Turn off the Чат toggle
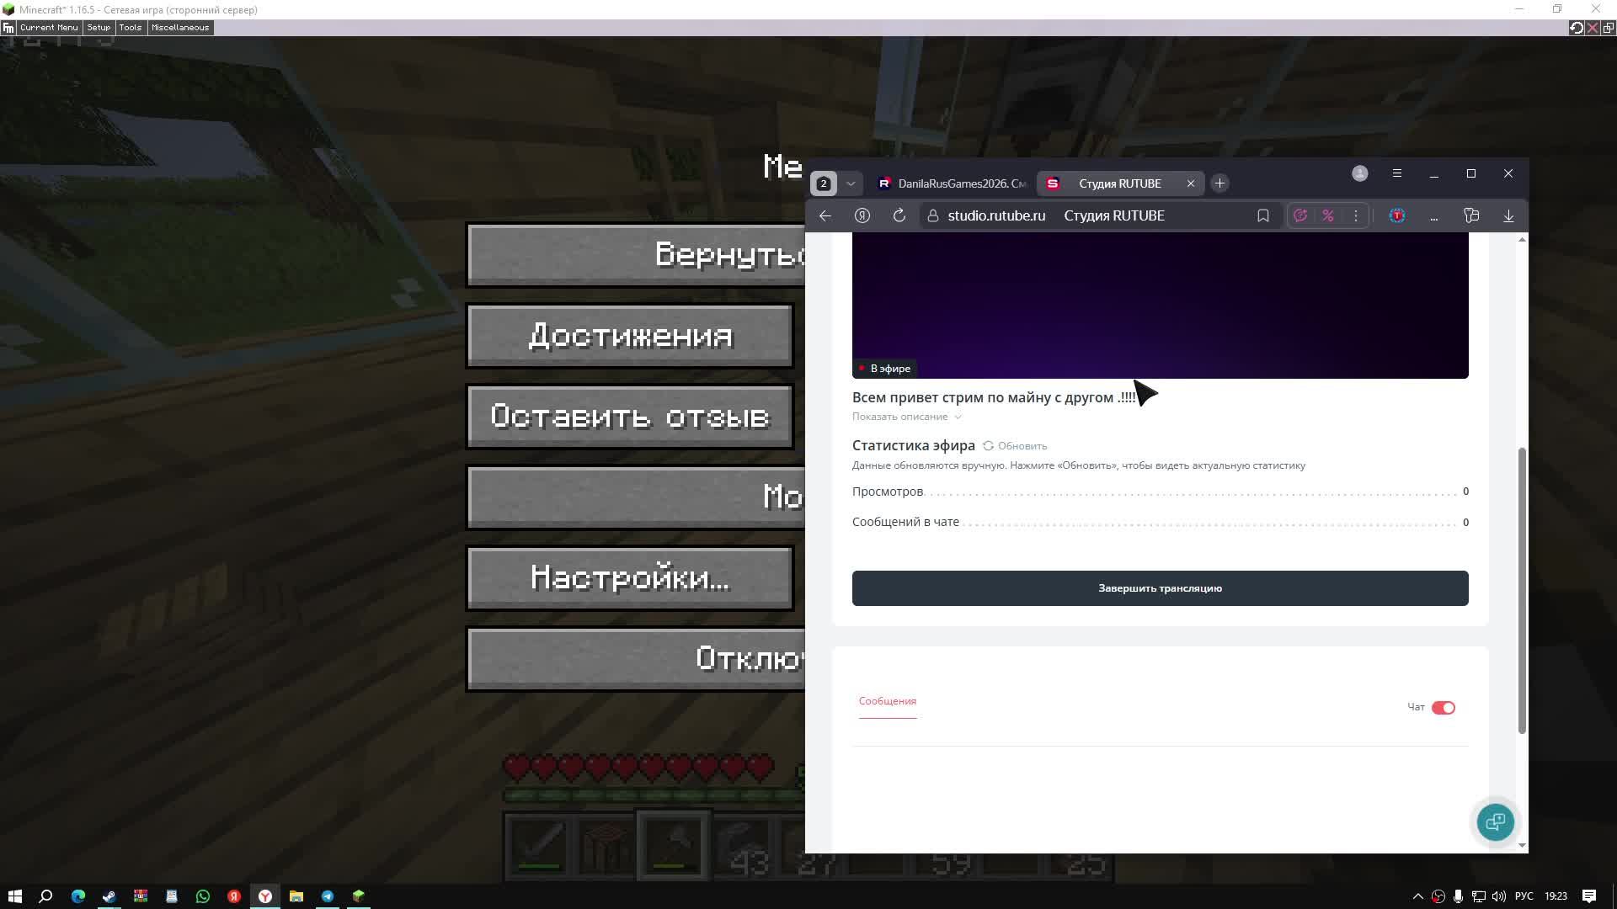 click(1443, 708)
